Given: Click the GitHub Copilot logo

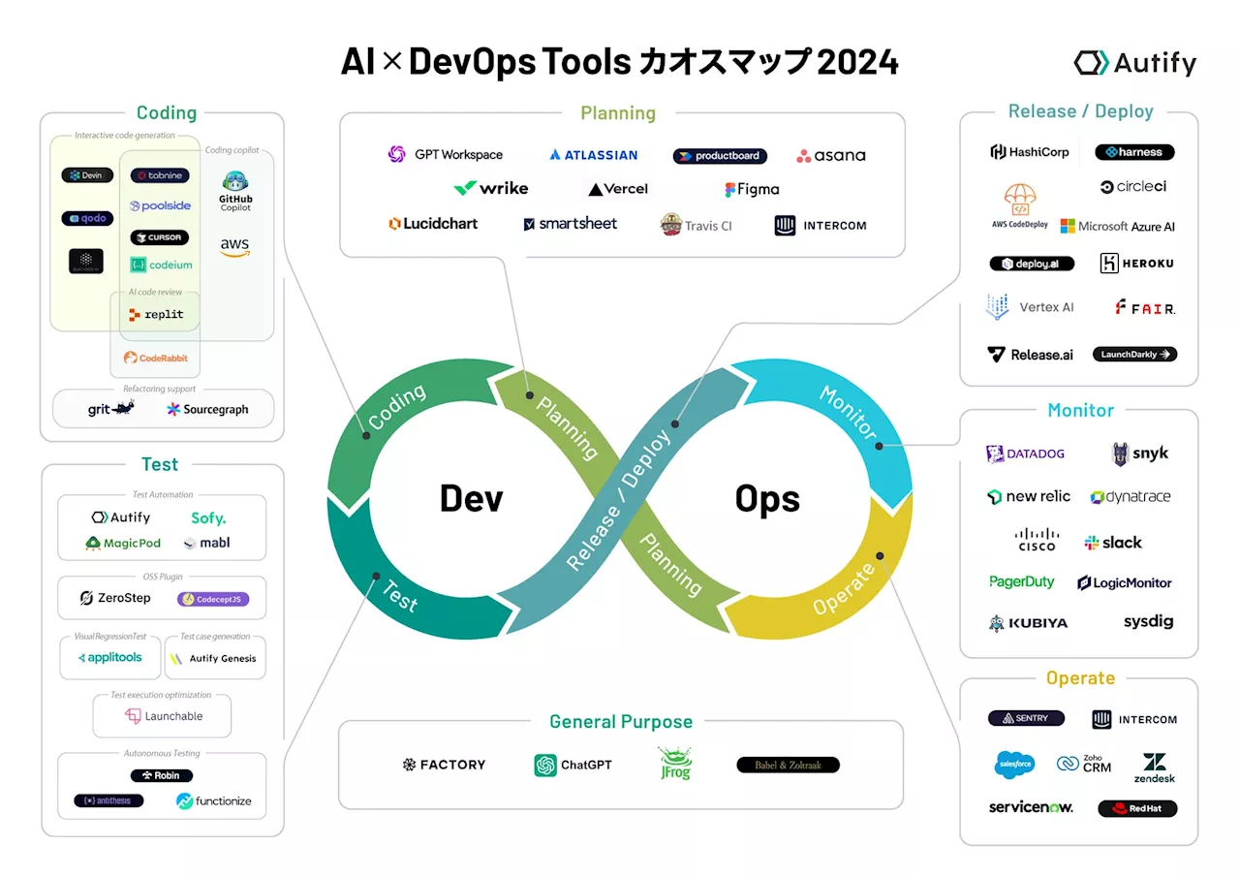Looking at the screenshot, I should tap(235, 191).
